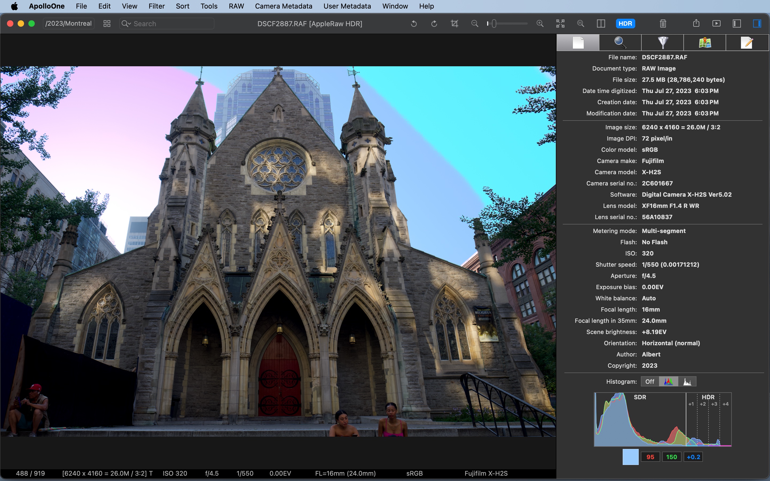Open the User Metadata menu
This screenshot has height=481, width=770.
(347, 6)
